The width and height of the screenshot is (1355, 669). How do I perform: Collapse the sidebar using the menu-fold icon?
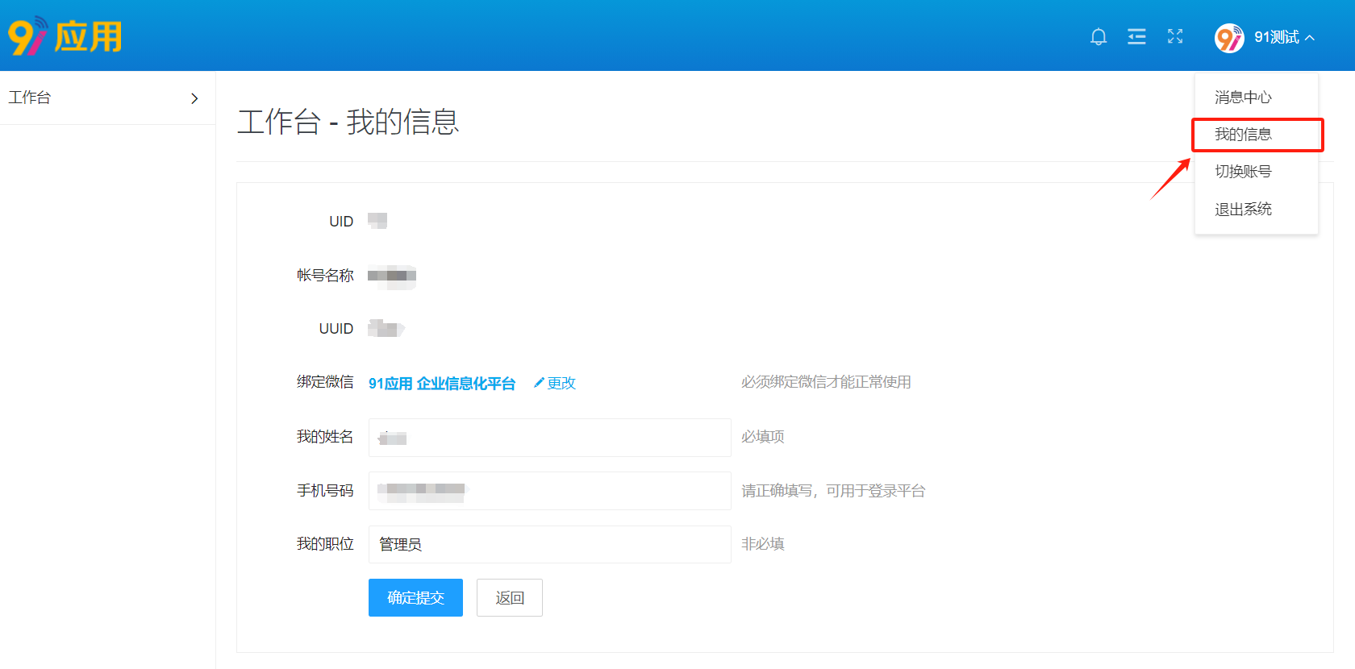pyautogui.click(x=1136, y=37)
